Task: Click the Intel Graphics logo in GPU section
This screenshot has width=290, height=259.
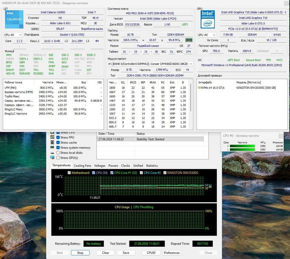Action: [208, 19]
